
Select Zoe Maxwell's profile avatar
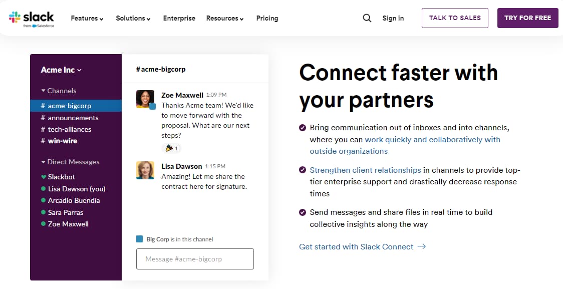[145, 99]
